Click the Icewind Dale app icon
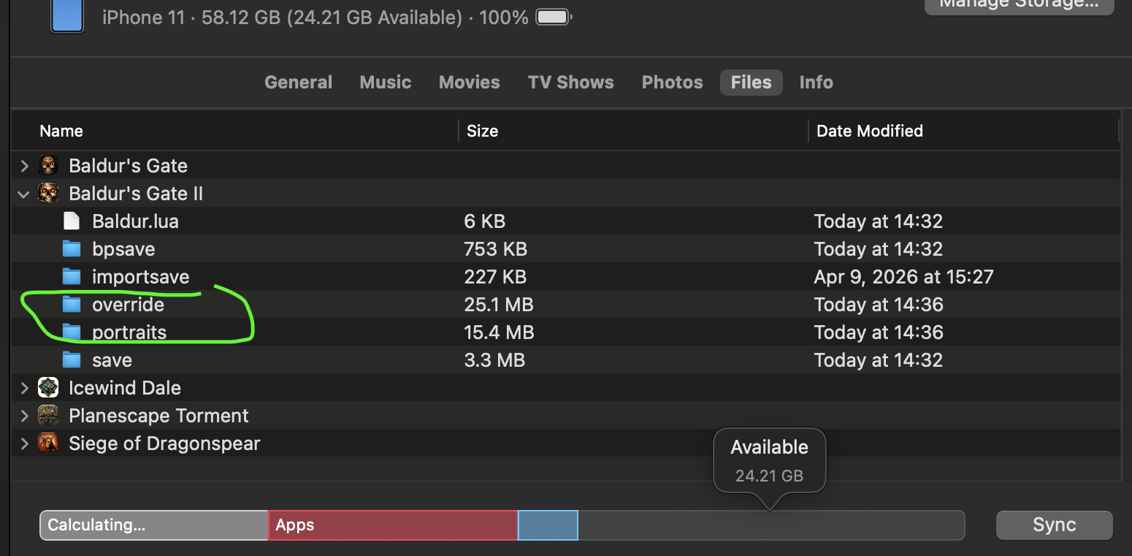This screenshot has width=1132, height=556. (x=48, y=388)
